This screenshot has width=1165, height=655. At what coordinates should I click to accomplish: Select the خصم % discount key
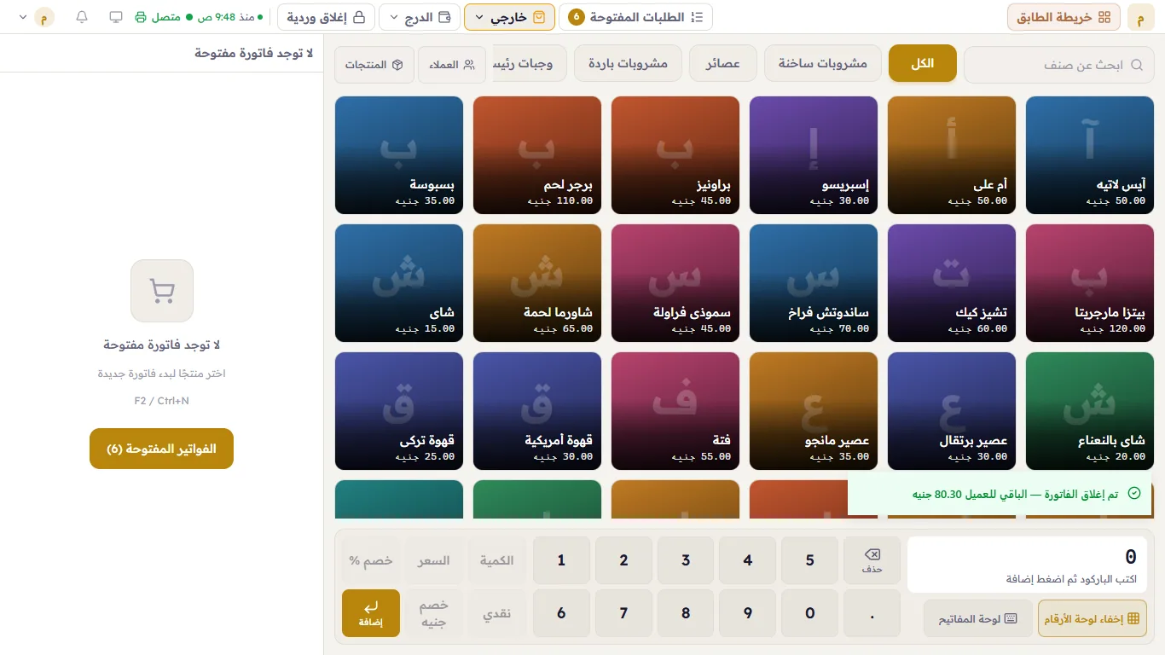(371, 560)
